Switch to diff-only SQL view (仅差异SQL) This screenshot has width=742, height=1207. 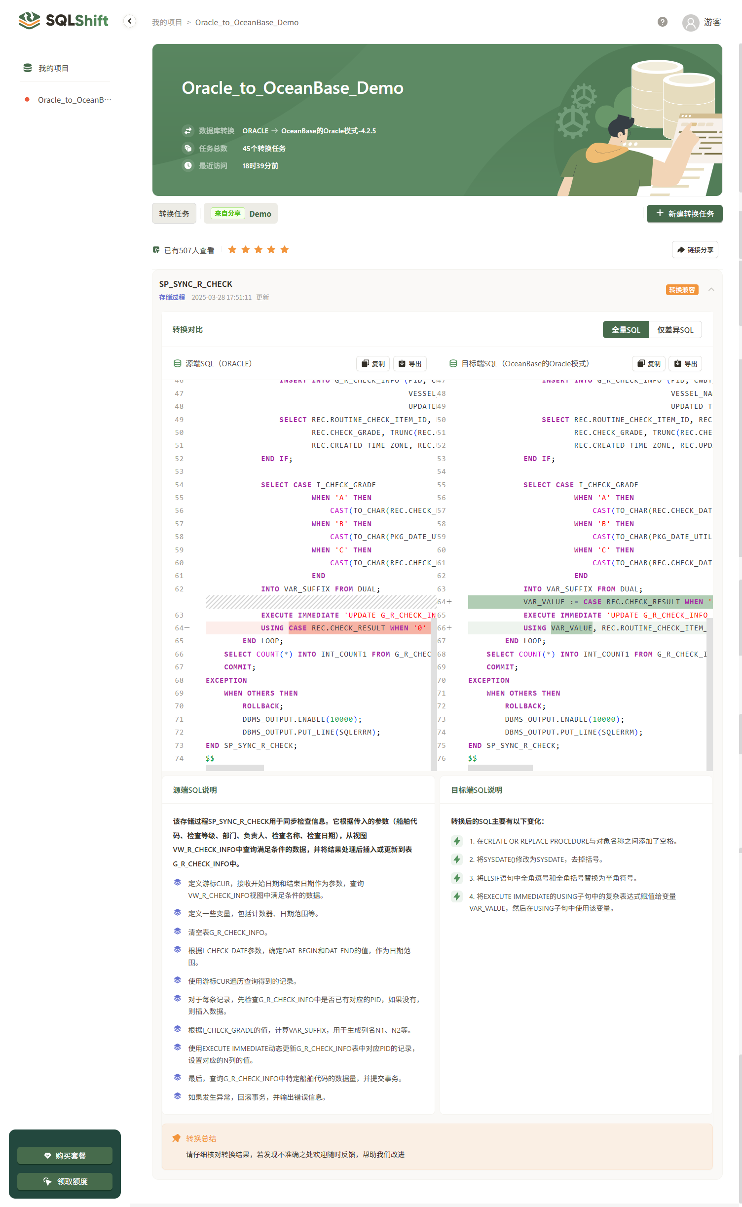pos(675,330)
